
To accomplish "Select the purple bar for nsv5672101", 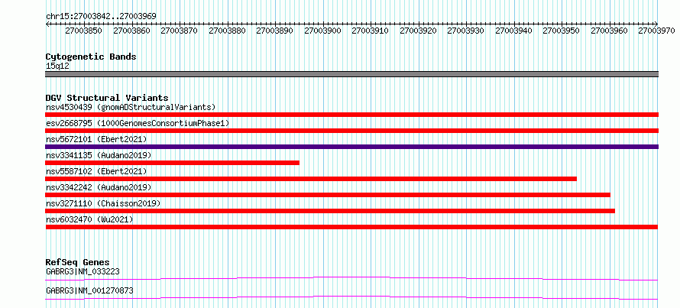I will coord(351,147).
